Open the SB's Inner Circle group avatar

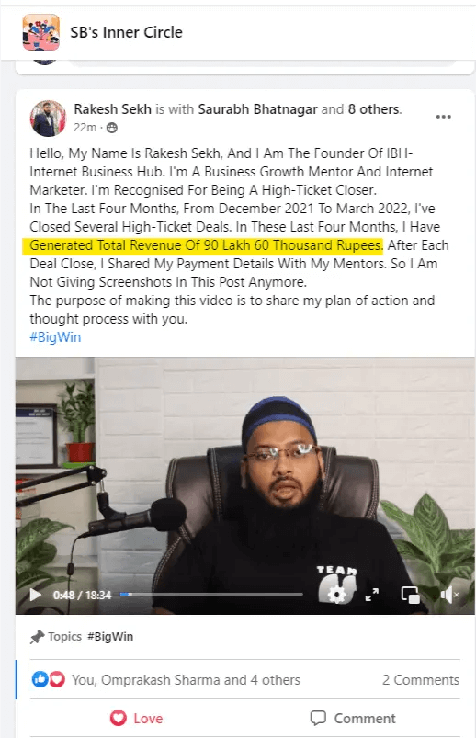[x=41, y=32]
